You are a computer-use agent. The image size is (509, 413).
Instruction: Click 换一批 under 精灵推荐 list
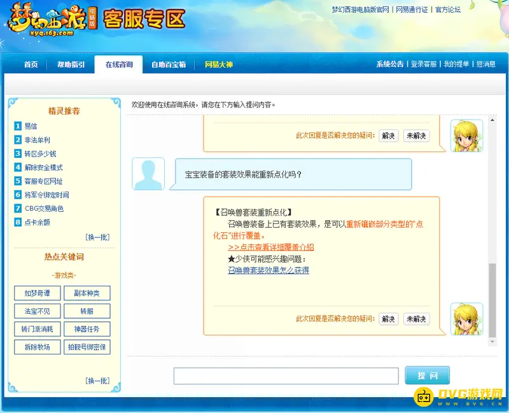tap(97, 237)
